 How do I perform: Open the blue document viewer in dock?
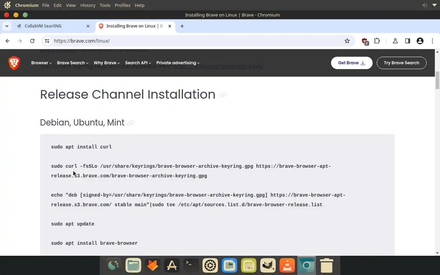230,265
